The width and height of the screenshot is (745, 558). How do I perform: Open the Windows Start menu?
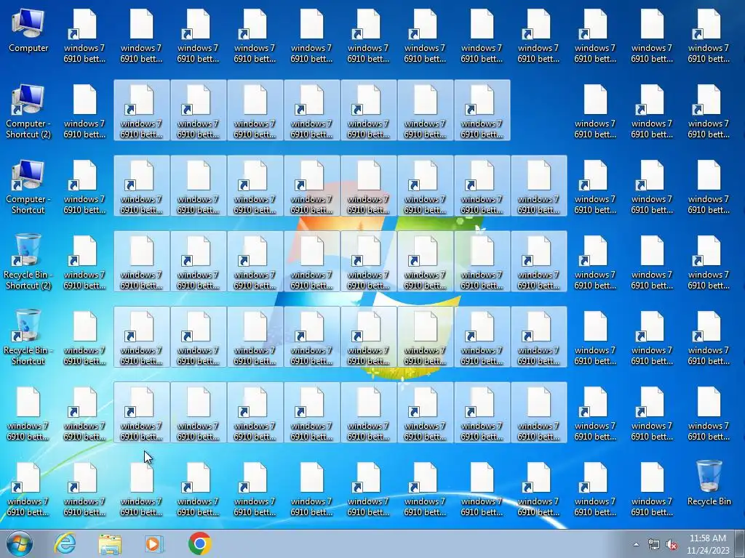(20, 543)
